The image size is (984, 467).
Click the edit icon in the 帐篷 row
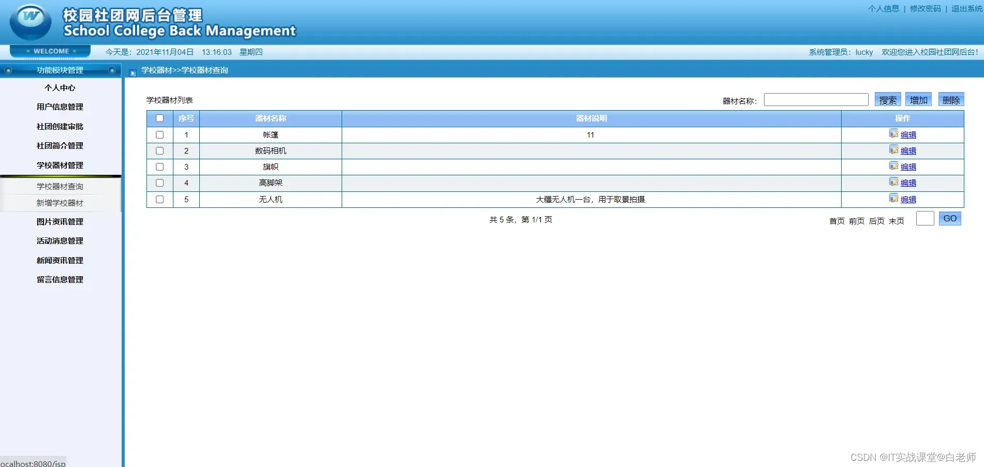894,133
